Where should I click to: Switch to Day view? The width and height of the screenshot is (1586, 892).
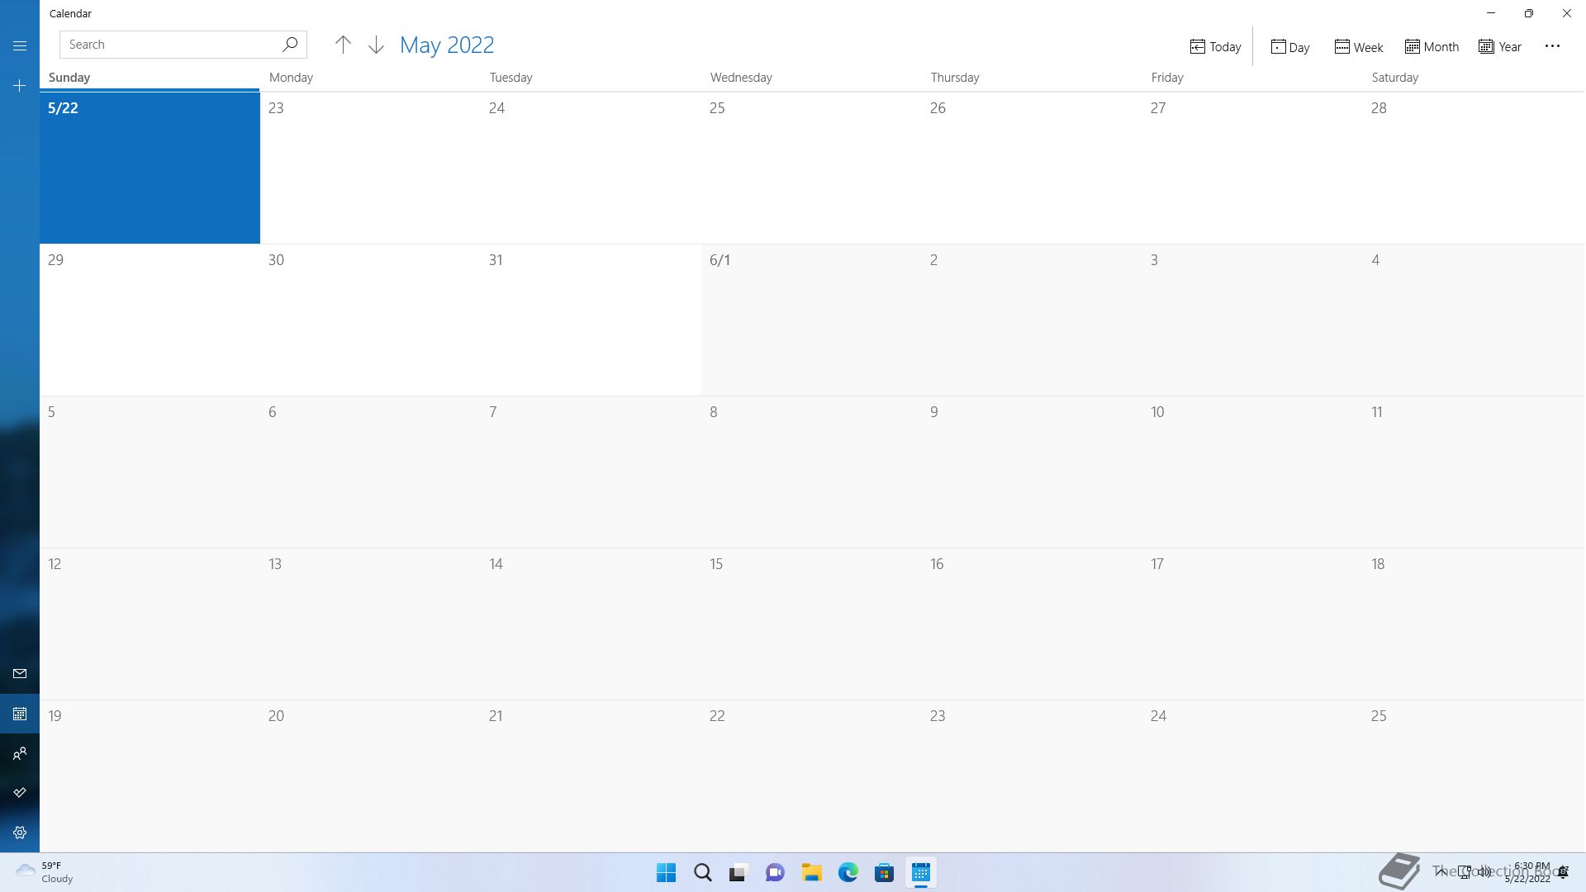pos(1289,47)
